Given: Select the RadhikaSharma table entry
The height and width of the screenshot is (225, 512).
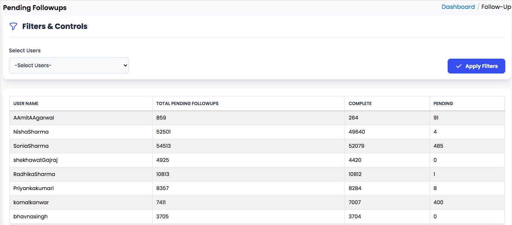Looking at the screenshot, I should (x=34, y=174).
